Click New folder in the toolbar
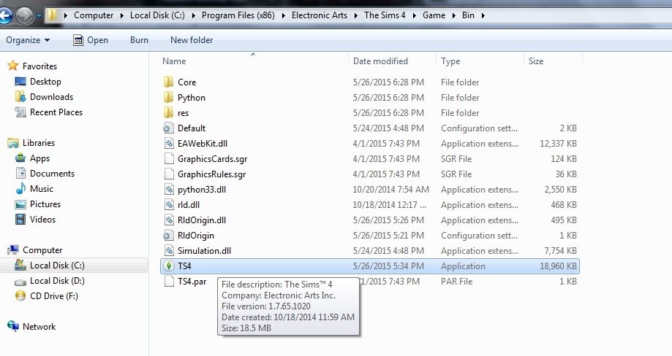672x356 pixels. click(x=192, y=40)
